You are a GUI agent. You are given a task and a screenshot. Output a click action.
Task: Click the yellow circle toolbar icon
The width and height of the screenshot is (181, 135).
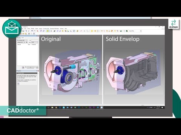(92, 31)
